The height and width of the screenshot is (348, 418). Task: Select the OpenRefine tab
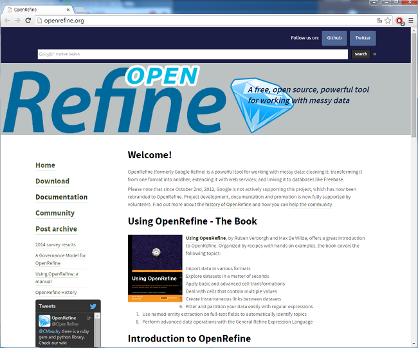click(x=37, y=10)
